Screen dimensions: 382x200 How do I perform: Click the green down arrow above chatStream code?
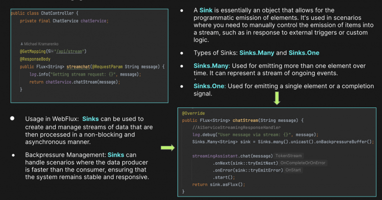tap(277, 100)
